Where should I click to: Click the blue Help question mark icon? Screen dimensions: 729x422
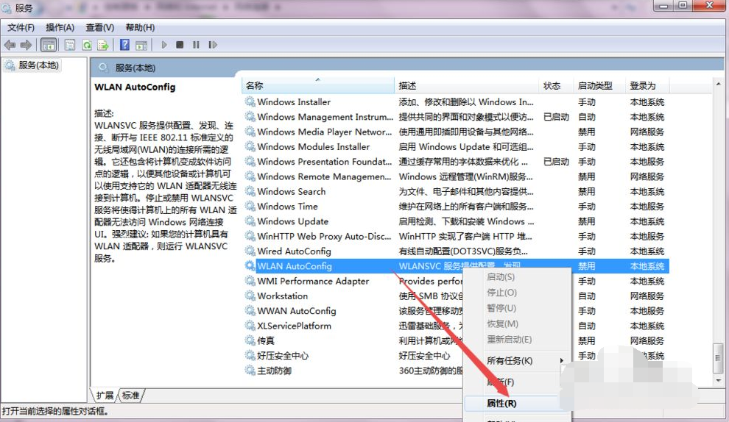click(x=125, y=45)
